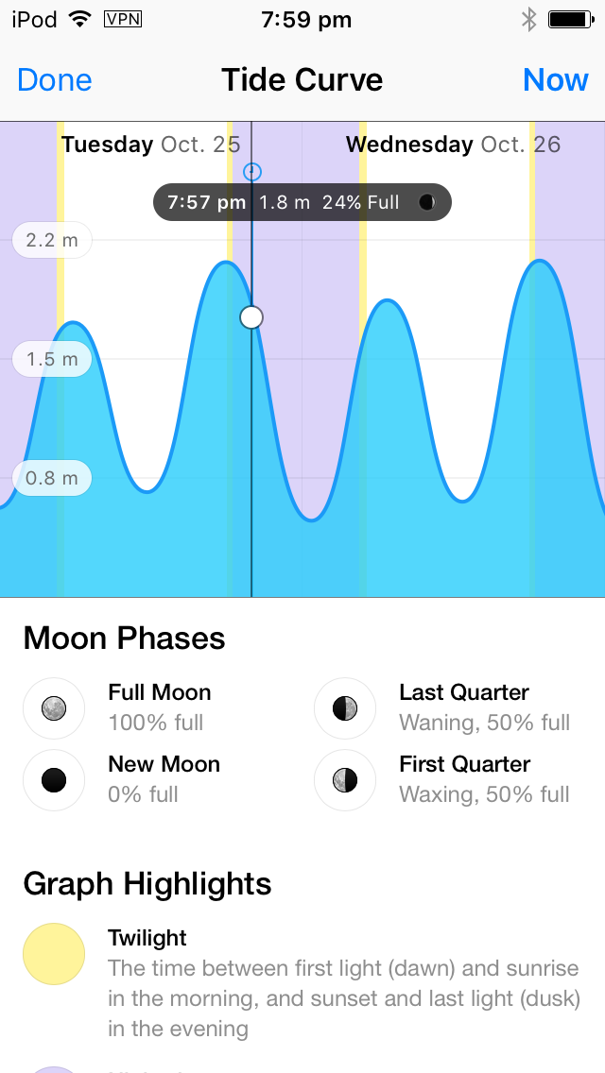The width and height of the screenshot is (605, 1073).
Task: Tap Now to jump to the current time
Action: click(555, 80)
